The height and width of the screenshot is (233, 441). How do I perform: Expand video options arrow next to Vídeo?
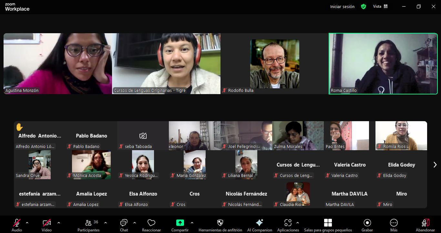(58, 223)
